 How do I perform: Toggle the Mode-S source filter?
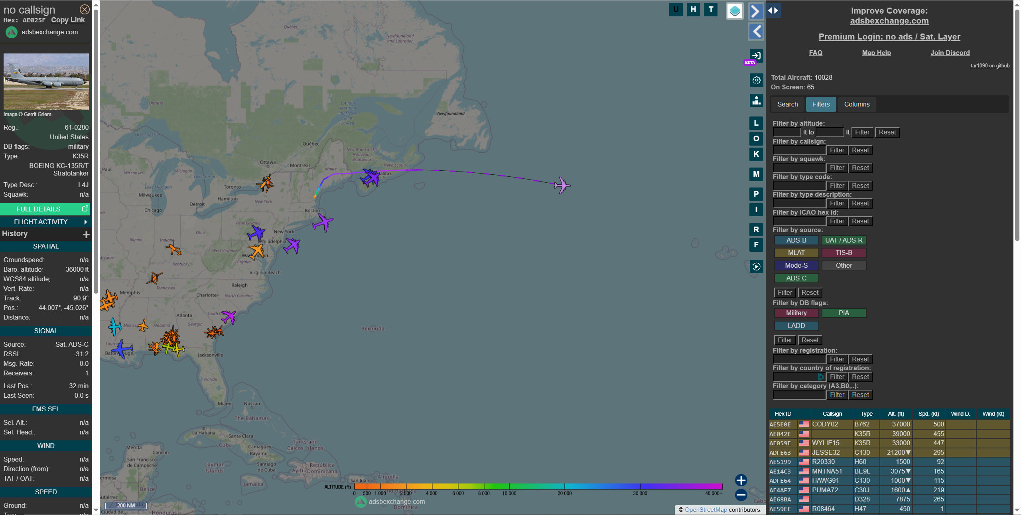point(796,266)
